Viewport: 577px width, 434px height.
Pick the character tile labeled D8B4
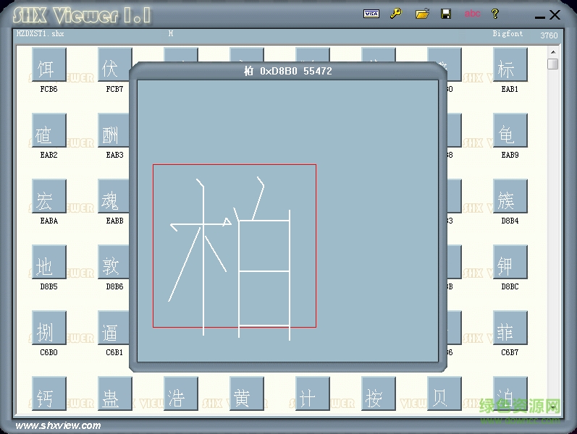coord(510,197)
